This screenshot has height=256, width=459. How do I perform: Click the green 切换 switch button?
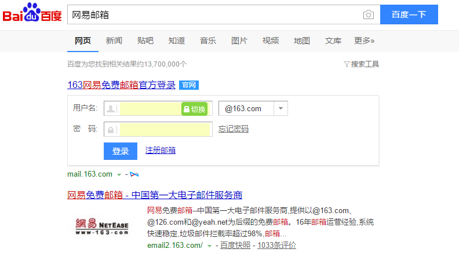tap(194, 109)
